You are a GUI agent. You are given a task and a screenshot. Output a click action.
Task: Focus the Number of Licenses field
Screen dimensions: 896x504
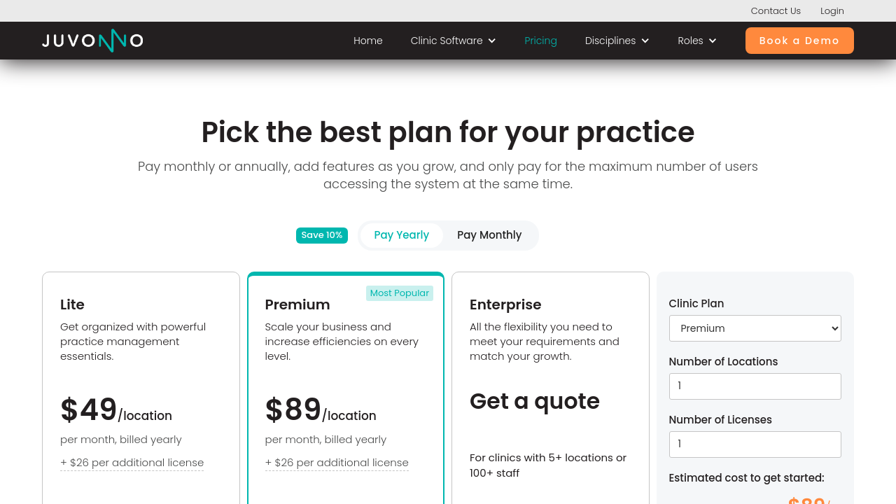pyautogui.click(x=755, y=444)
